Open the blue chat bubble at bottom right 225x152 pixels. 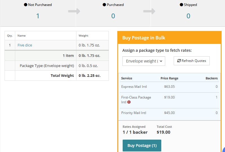point(223,149)
